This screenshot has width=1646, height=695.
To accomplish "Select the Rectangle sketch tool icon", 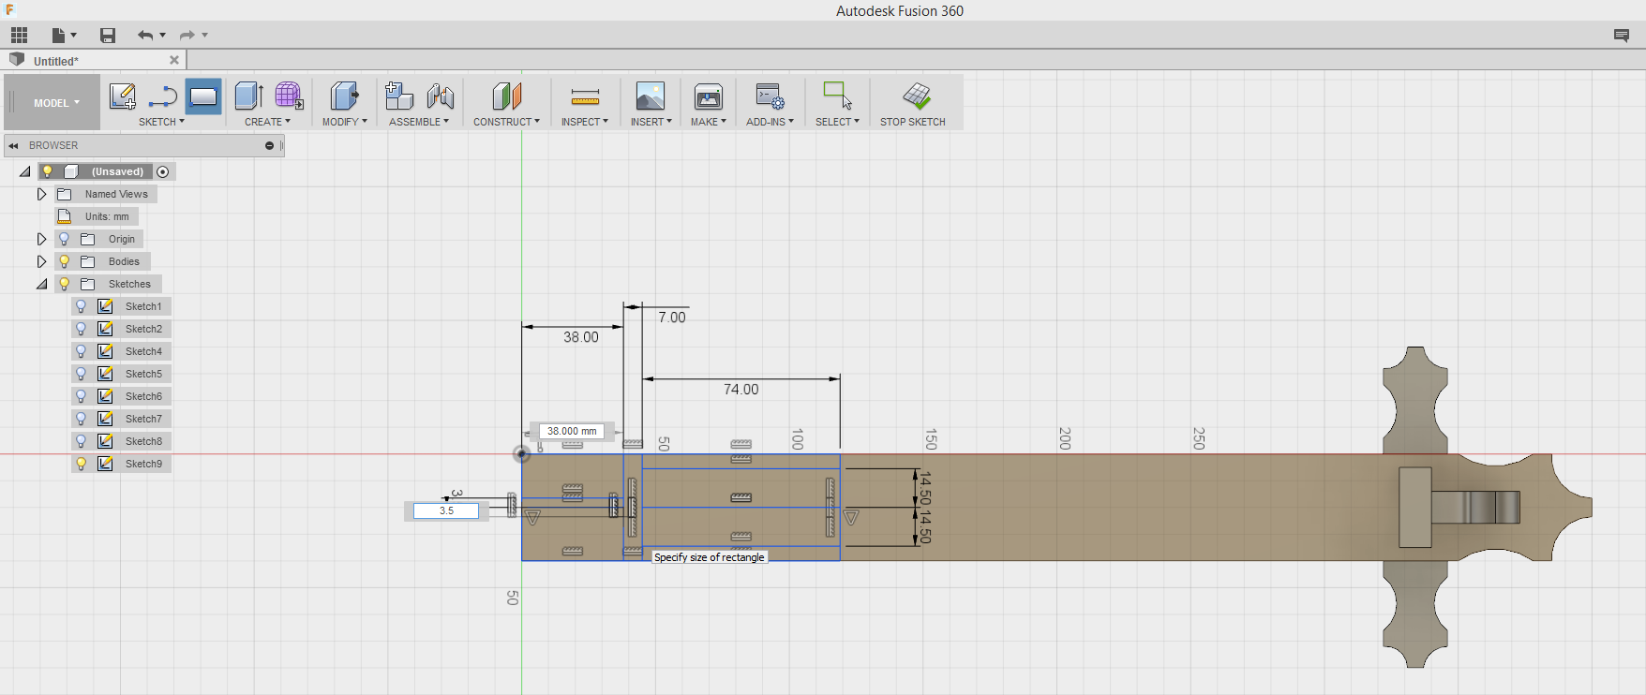I will point(203,96).
